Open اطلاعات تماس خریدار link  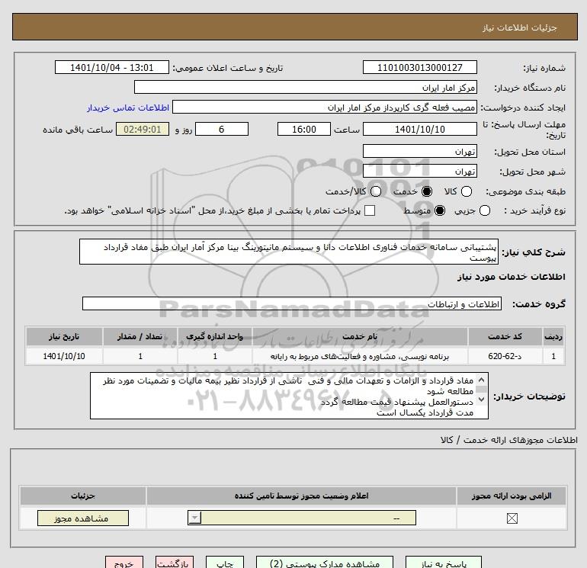pos(128,108)
